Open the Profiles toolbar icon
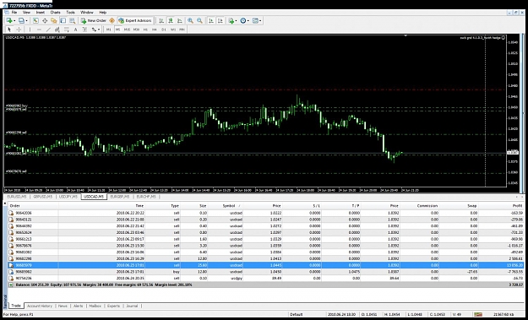 coord(21,20)
